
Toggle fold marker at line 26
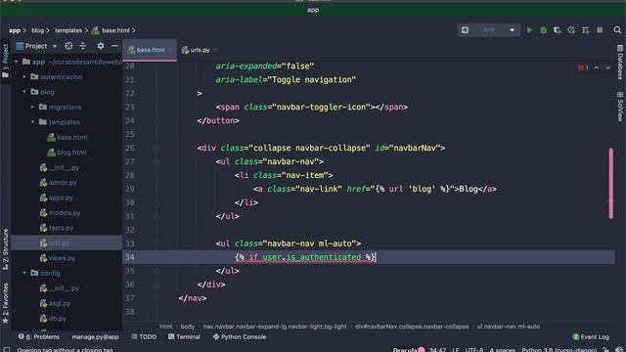click(x=156, y=148)
